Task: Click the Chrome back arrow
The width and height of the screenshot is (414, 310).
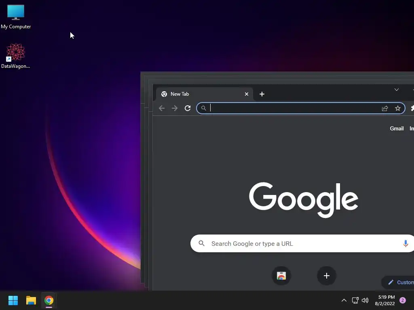Action: 162,108
